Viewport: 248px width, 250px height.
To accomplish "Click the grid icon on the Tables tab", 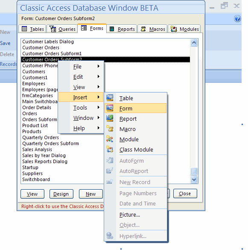I will (24, 29).
